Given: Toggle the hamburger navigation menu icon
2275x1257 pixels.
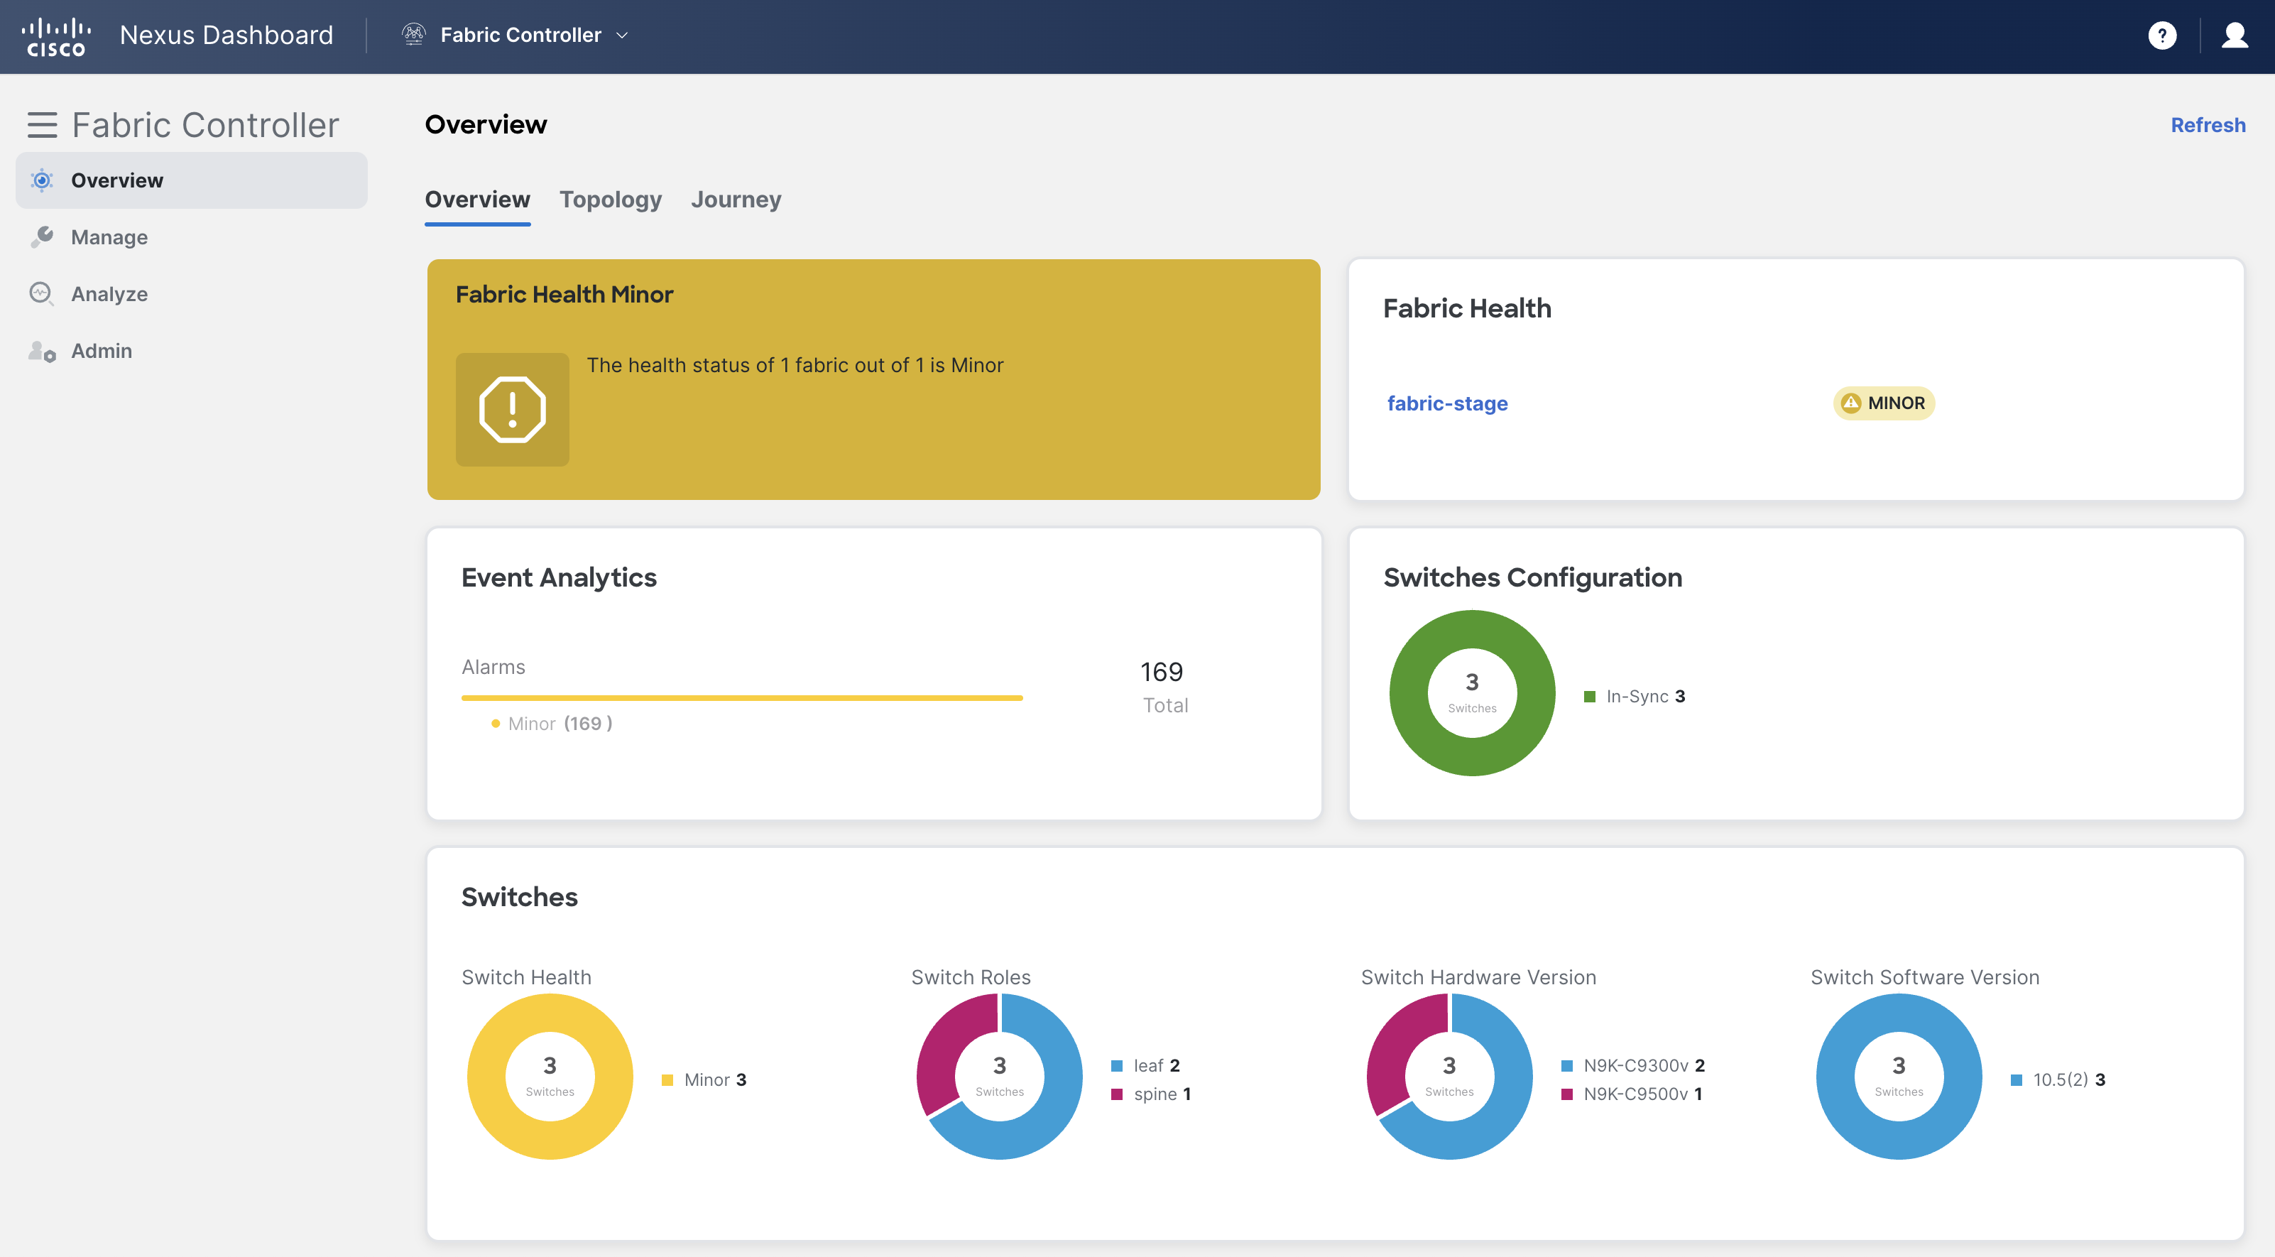Looking at the screenshot, I should 41,124.
